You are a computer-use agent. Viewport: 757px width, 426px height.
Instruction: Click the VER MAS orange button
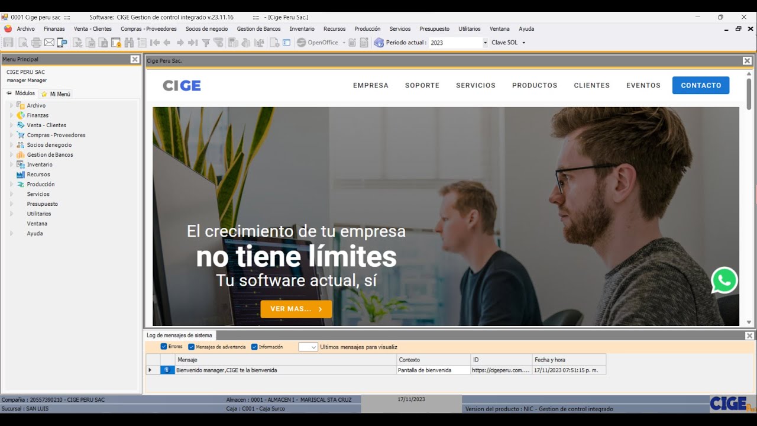point(296,309)
